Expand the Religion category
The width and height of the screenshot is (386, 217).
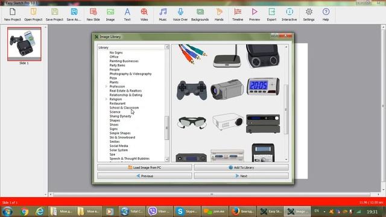pos(106,99)
